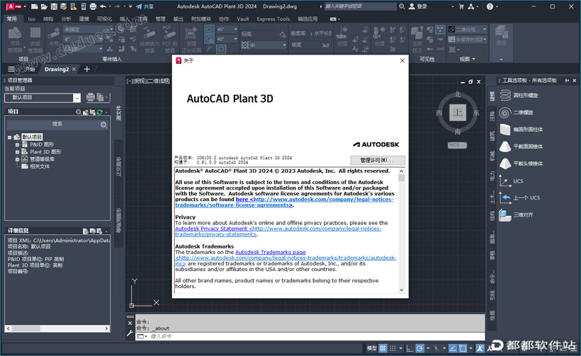Toggle the first blue elbow angle ribbon button
Image resolution: width=581 pixels, height=356 pixels.
click(209, 29)
